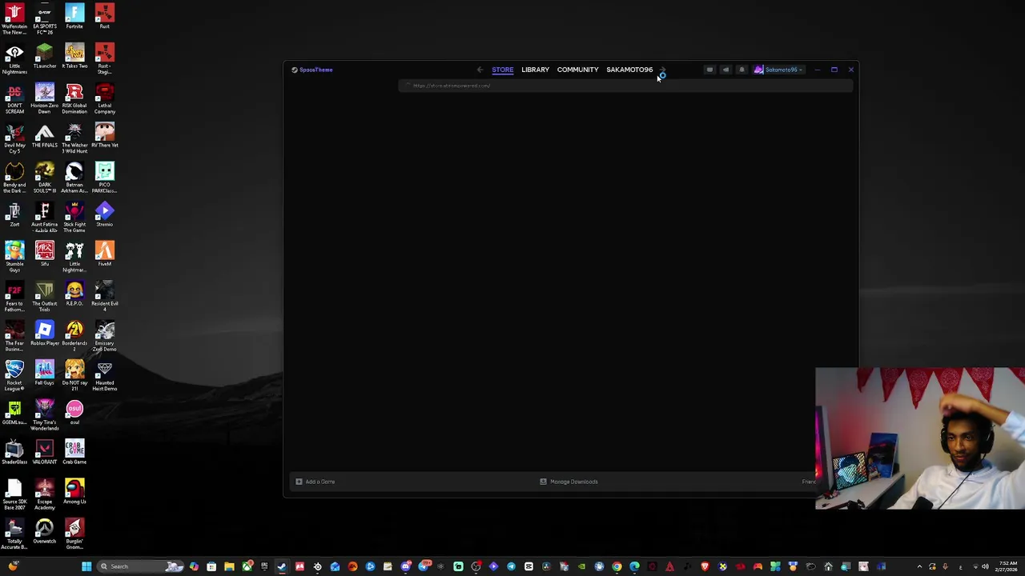Open Steam notifications bell
This screenshot has height=576, width=1025.
(742, 70)
